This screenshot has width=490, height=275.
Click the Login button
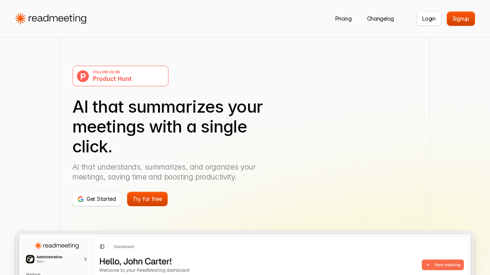[429, 19]
